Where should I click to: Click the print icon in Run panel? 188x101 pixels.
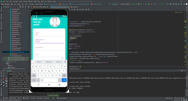tap(6, 83)
